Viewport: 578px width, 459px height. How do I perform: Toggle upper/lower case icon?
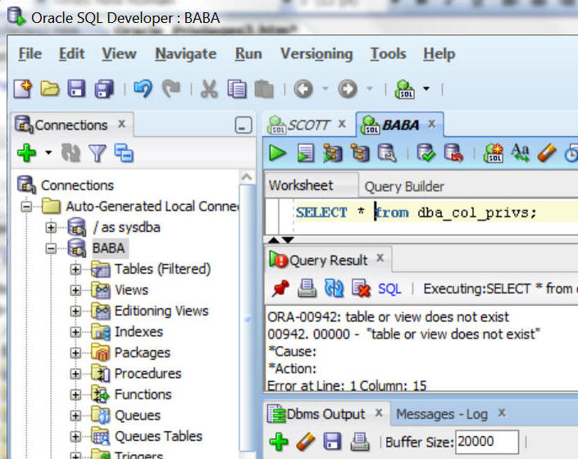pyautogui.click(x=520, y=153)
